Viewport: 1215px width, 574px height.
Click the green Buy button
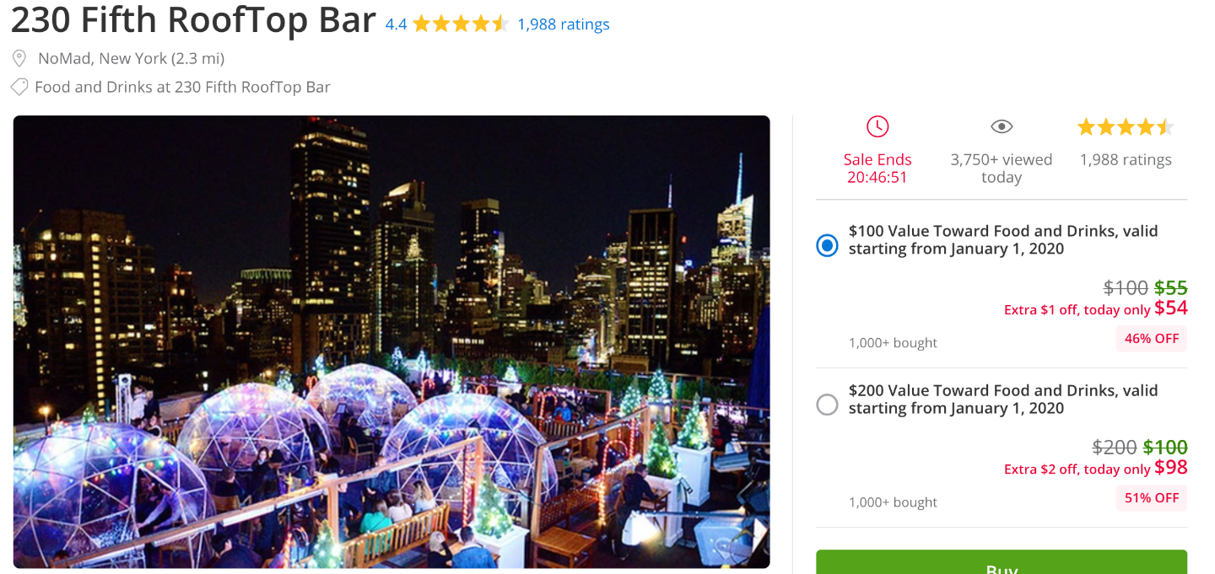pyautogui.click(x=1002, y=562)
